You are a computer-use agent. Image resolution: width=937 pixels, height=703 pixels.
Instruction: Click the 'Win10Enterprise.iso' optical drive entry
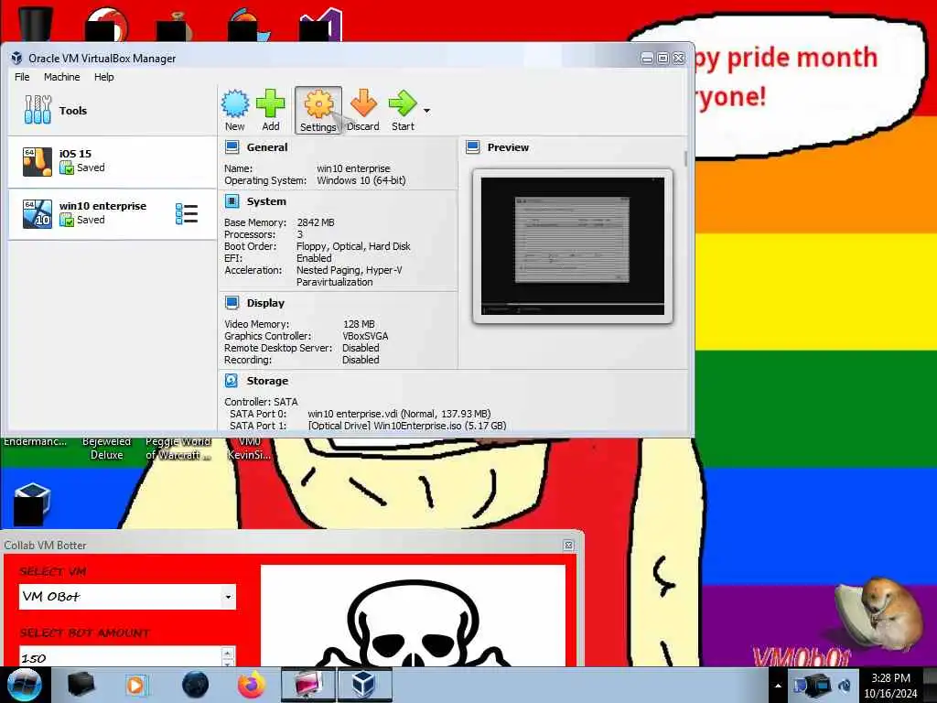click(x=407, y=426)
